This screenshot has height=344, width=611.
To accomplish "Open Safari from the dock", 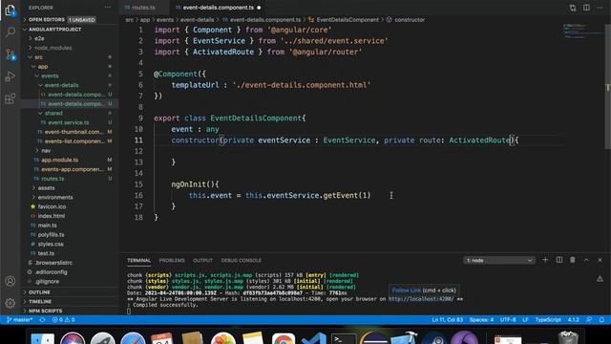I will click(x=133, y=338).
